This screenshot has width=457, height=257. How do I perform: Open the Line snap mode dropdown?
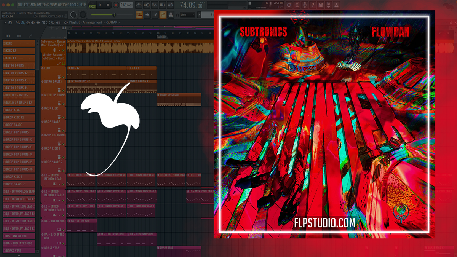tap(187, 15)
